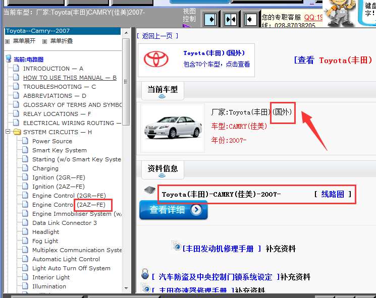Click the 菜单折叠 collapse-menu icon
Viewport: 376px width, 298px height.
point(44,41)
